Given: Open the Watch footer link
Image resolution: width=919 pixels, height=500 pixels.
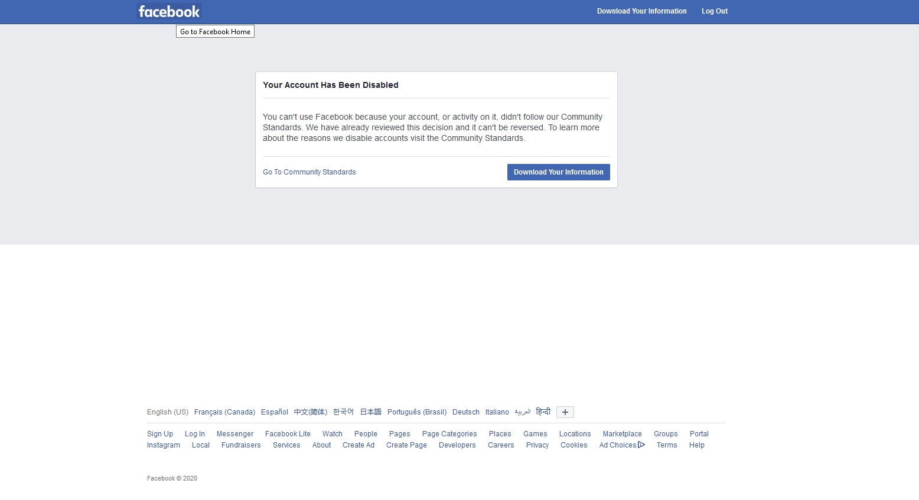Looking at the screenshot, I should (333, 434).
